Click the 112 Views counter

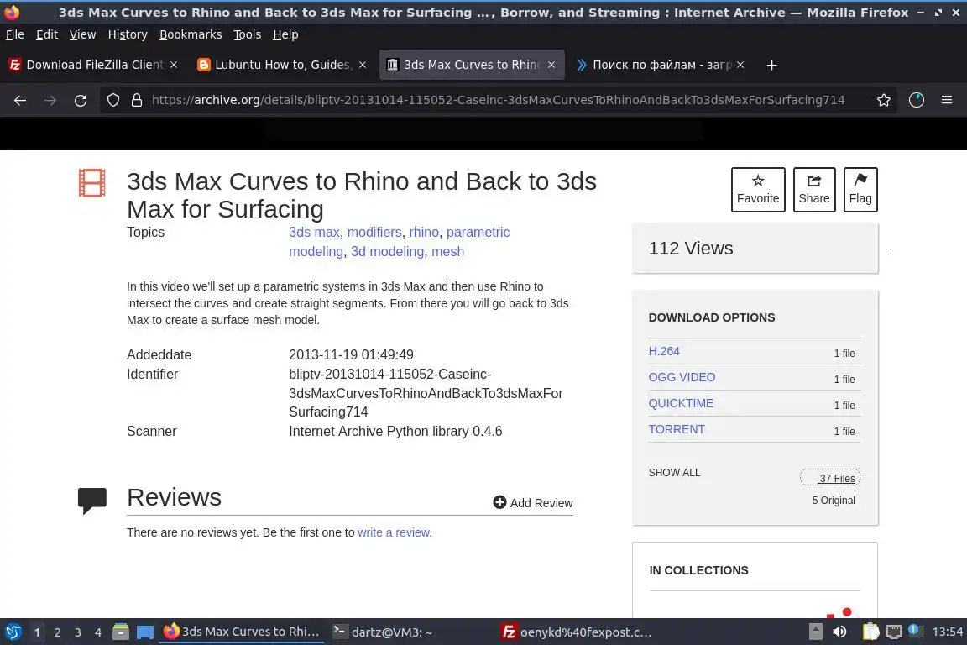click(x=691, y=248)
